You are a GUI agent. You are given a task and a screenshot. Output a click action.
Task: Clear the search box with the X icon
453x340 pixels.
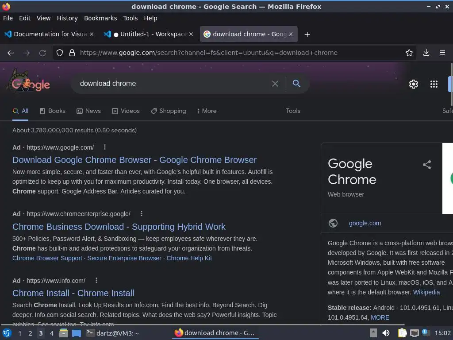275,84
